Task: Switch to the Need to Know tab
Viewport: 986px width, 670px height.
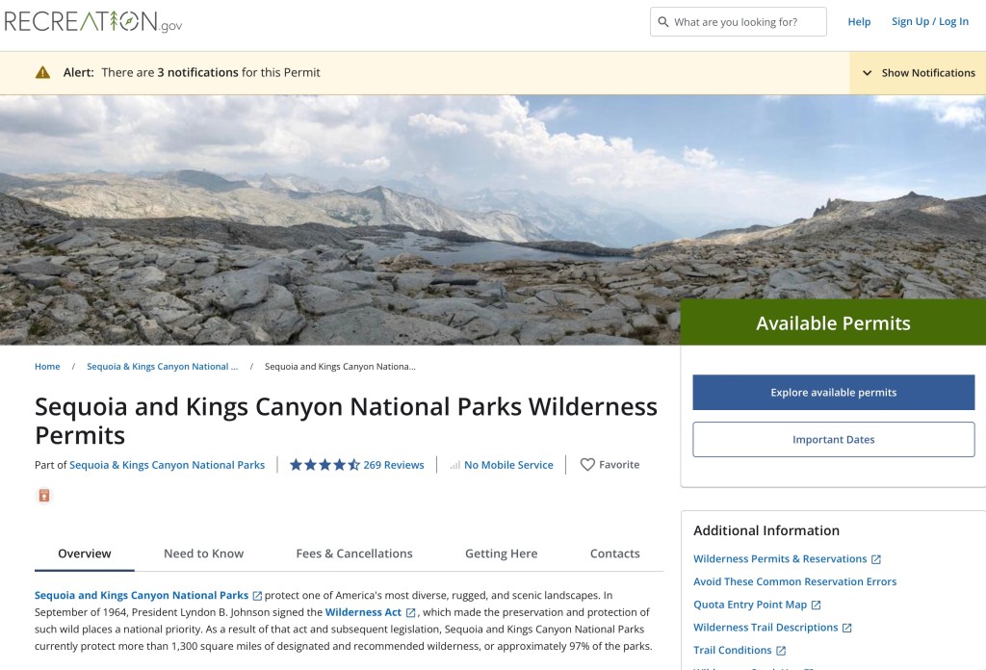Action: click(203, 554)
